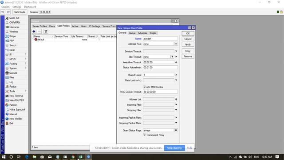Screen dimensions: 284x160
Task: Open Dashboard menu
Action: pyautogui.click(x=30, y=7)
